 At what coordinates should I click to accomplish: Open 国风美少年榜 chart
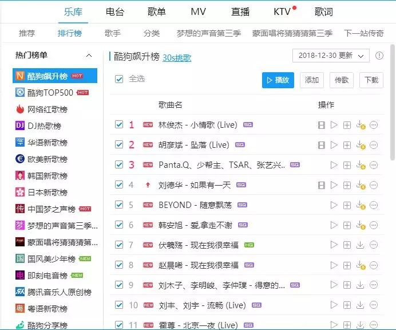click(x=55, y=259)
